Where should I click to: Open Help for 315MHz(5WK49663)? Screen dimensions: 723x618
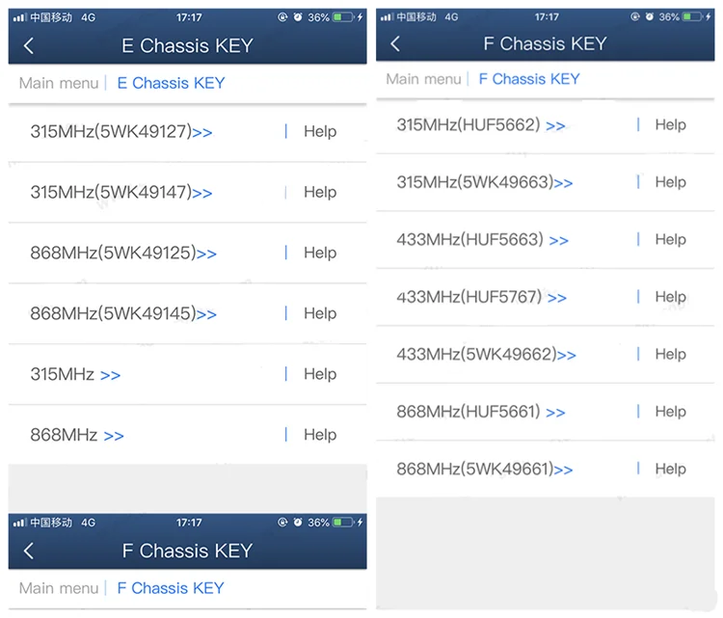pos(670,182)
